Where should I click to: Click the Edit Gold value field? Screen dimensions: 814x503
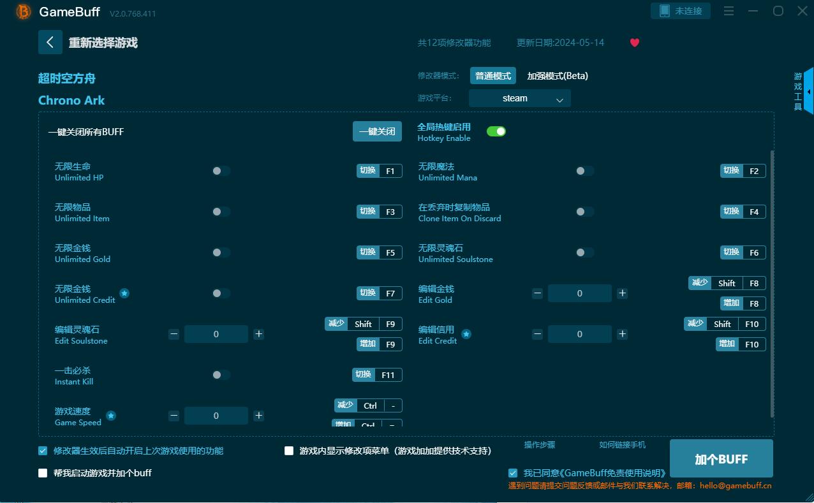580,293
